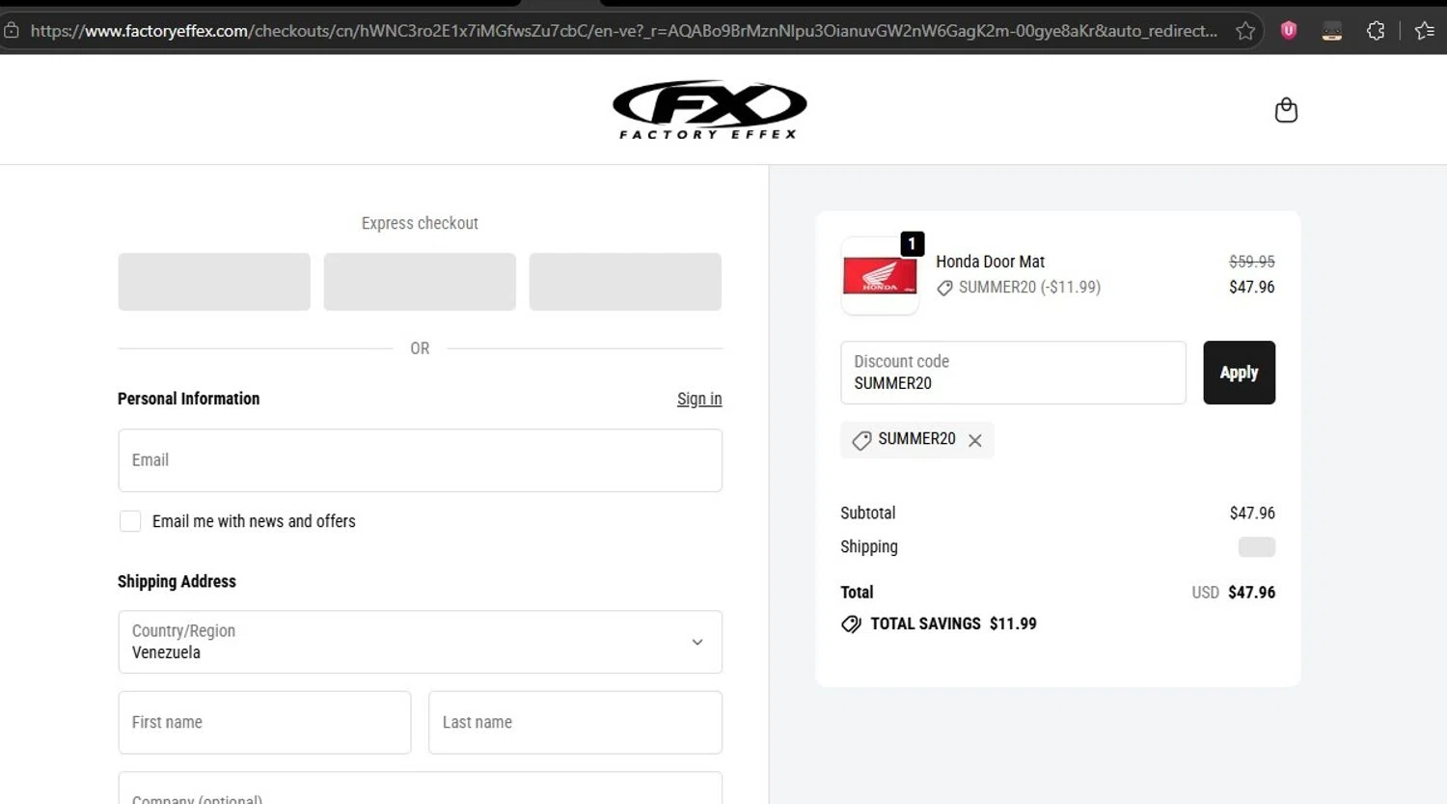Click the 'Shipping Address' heading
The width and height of the screenshot is (1447, 804).
pos(177,581)
